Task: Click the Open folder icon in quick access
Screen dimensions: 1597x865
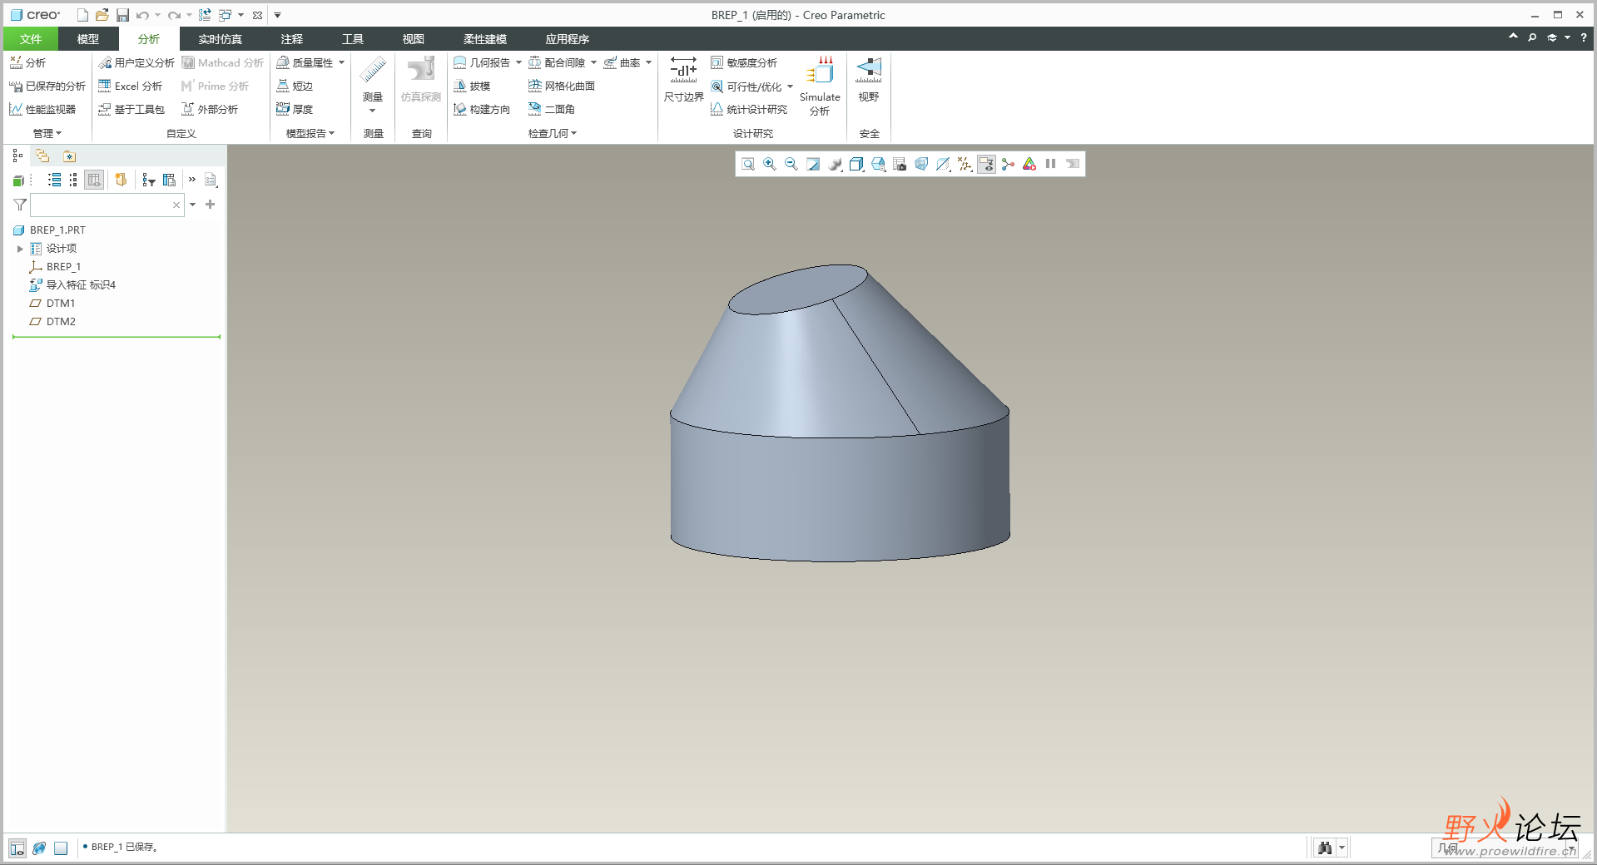Action: tap(102, 15)
